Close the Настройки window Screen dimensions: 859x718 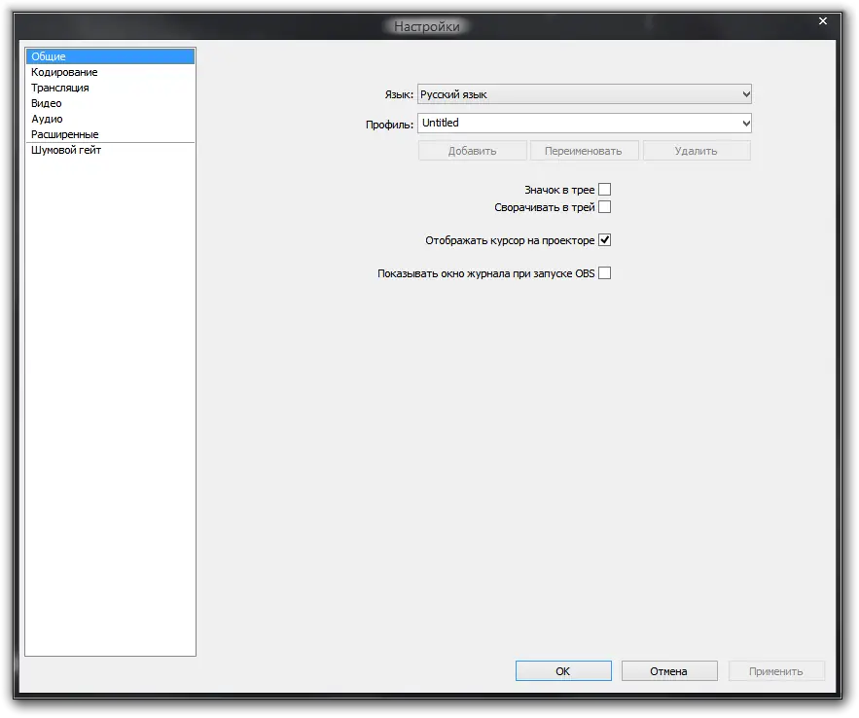823,20
